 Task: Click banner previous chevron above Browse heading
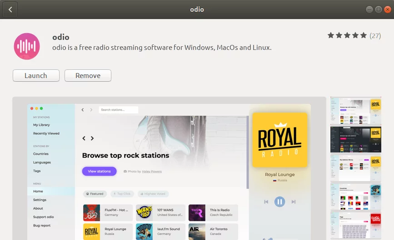click(x=84, y=138)
